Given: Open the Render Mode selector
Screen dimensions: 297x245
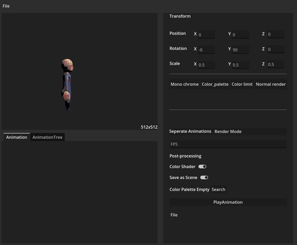Looking at the screenshot, I should pyautogui.click(x=228, y=131).
